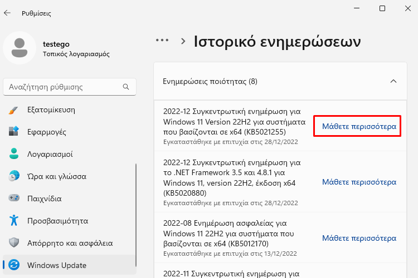This screenshot has width=418, height=278.
Task: Minimize the Ρυθμίσεις window
Action: point(357,8)
